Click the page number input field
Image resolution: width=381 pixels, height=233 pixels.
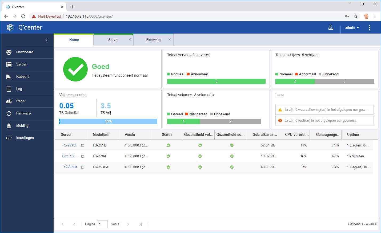coord(102,224)
